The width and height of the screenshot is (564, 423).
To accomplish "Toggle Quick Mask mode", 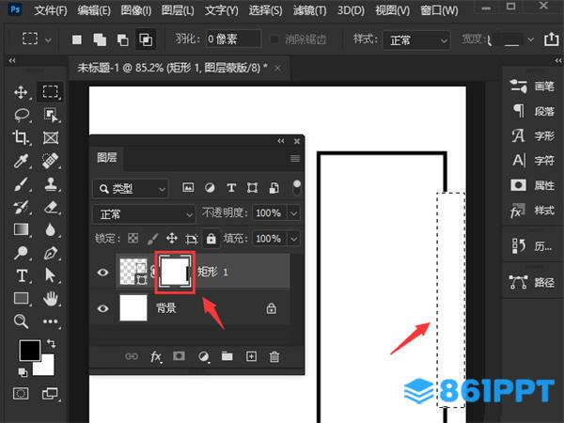I will tap(21, 393).
